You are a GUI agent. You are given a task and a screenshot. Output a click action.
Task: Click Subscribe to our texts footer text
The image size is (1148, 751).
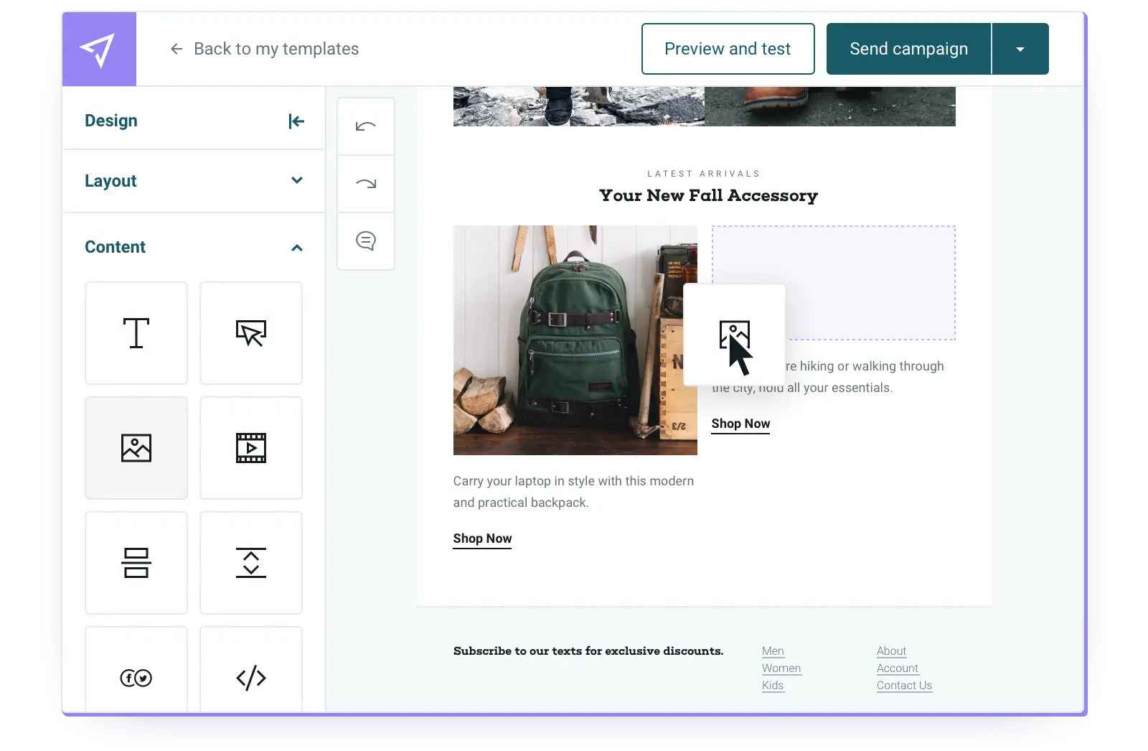[x=588, y=651]
